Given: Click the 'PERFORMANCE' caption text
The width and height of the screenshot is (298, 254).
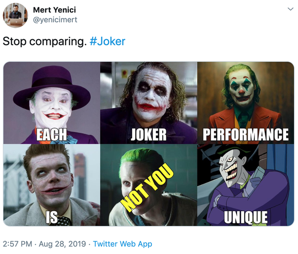Looking at the screenshot, I should click(246, 134).
